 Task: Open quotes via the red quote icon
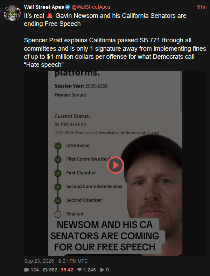(63, 270)
